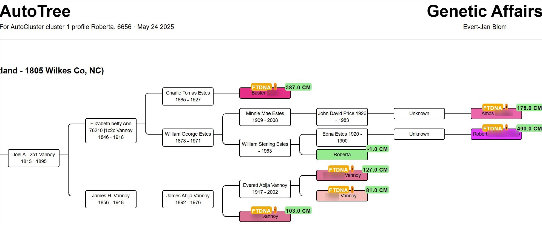The image size is (542, 225).
Task: Click the Genetic Affairs heading
Action: pyautogui.click(x=484, y=11)
